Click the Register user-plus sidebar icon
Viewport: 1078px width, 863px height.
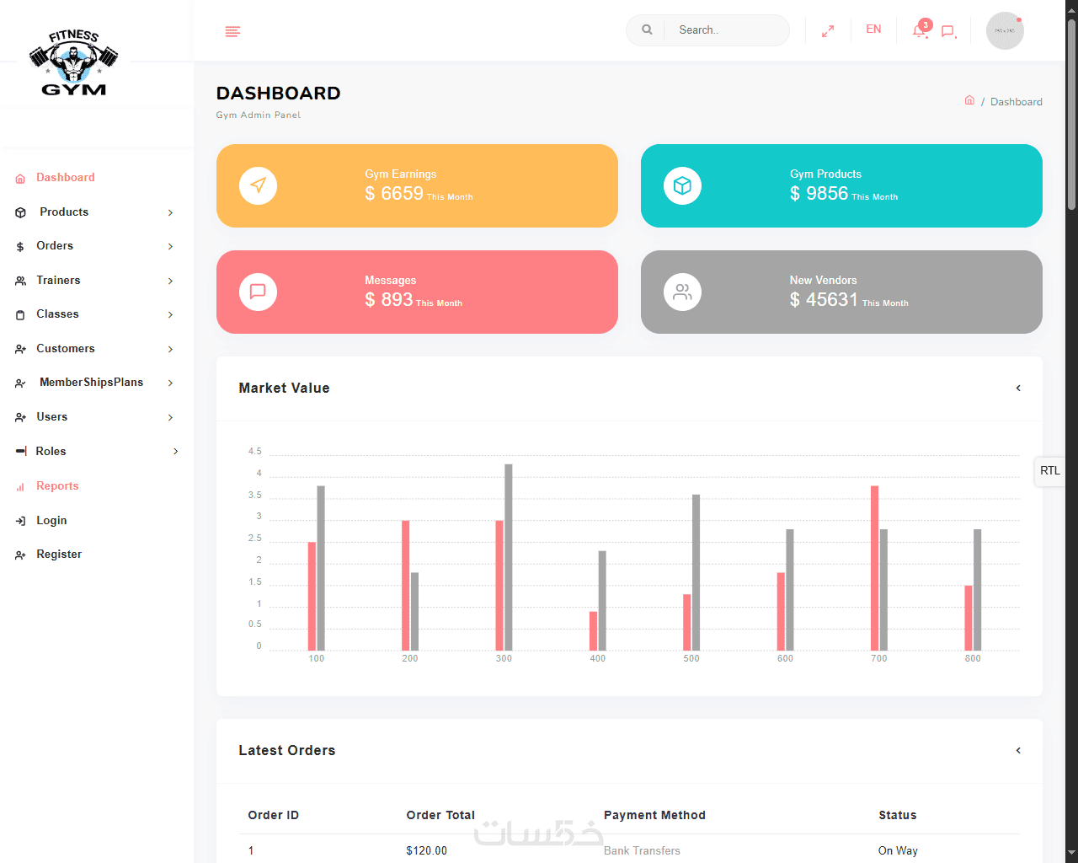point(20,555)
